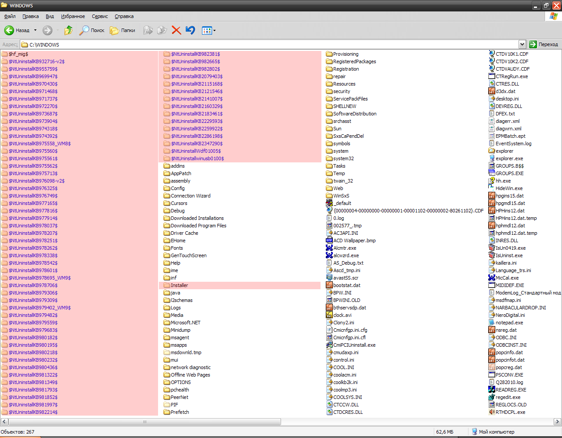
Task: Select the desktop.ini file
Action: pyautogui.click(x=504, y=99)
